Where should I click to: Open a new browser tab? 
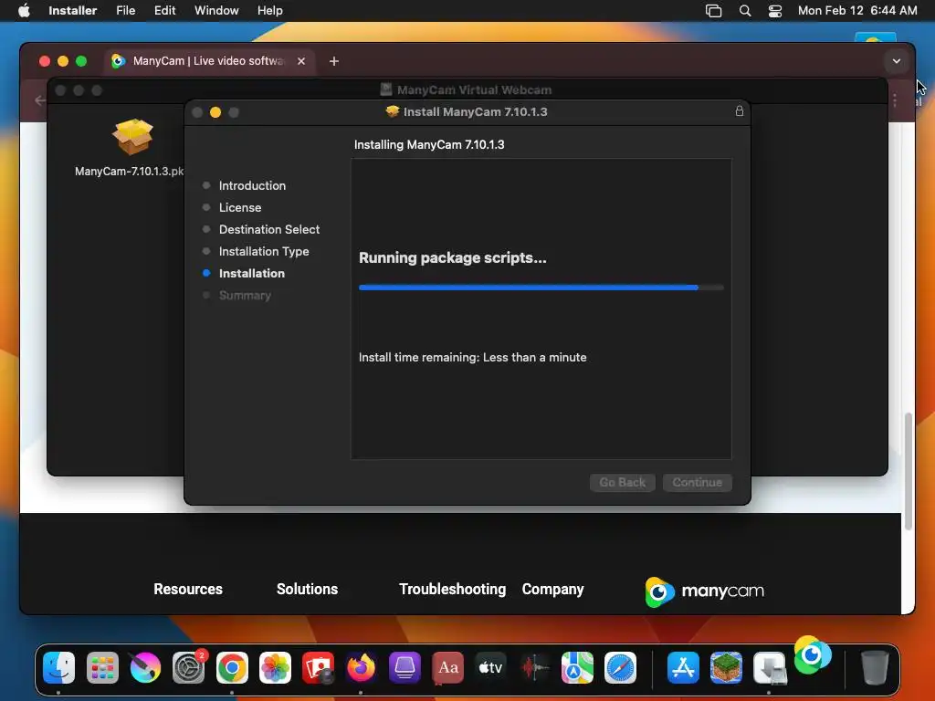point(334,61)
